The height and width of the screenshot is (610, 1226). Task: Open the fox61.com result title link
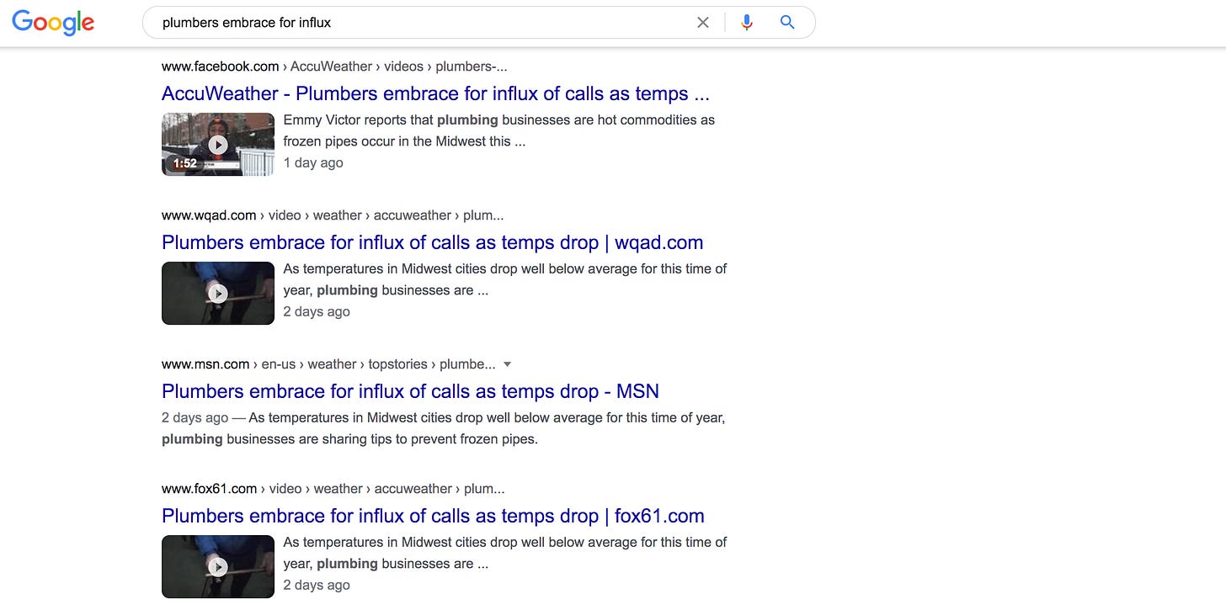pos(433,516)
